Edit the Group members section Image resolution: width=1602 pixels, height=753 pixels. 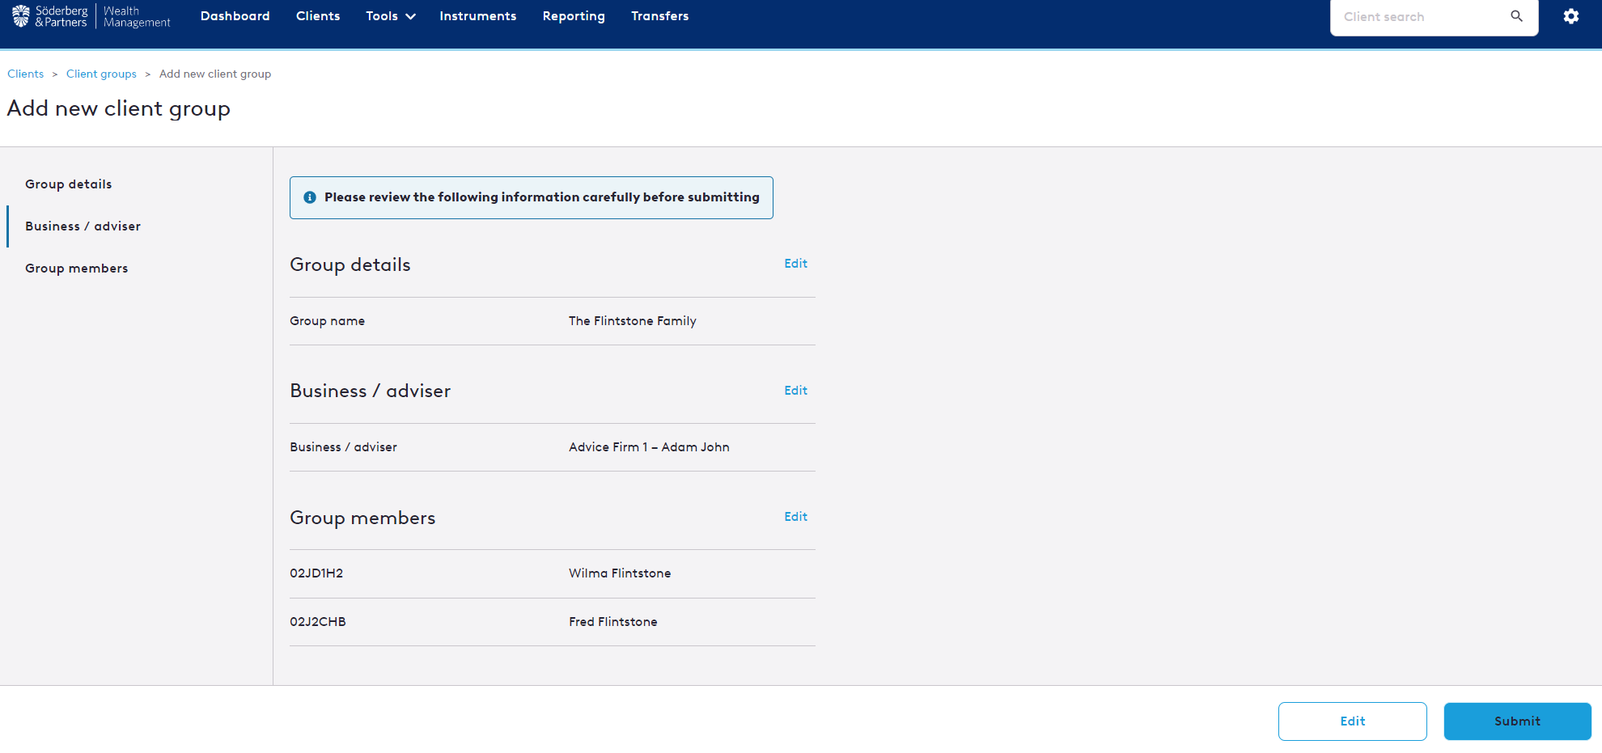click(x=795, y=517)
